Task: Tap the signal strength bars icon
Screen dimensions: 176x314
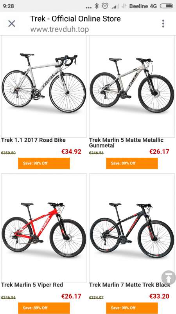Action: coord(115,6)
